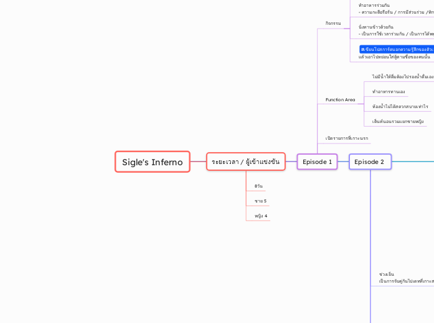The image size is (434, 323).
Task: Click the "นั่งทานข้าวด้วยกัน" subtopic
Action: pos(376,27)
